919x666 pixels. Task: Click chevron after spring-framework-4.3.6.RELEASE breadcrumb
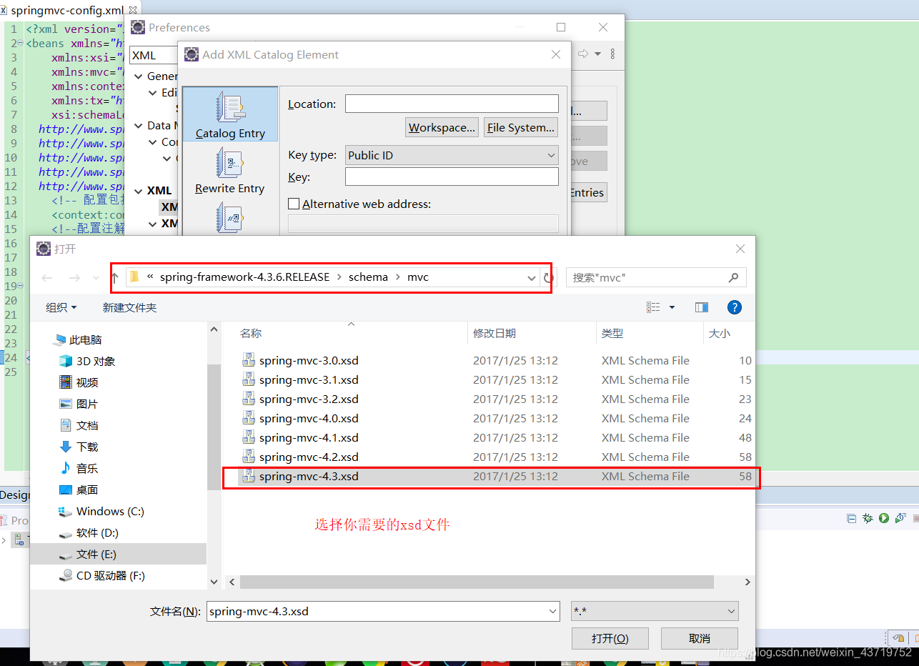pos(339,277)
